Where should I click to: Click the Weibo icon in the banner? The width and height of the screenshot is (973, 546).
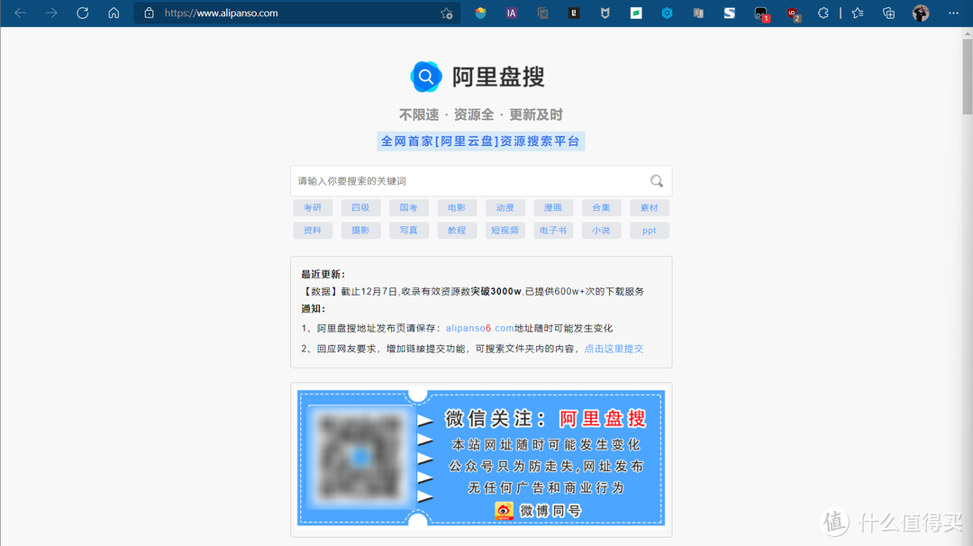[x=504, y=511]
